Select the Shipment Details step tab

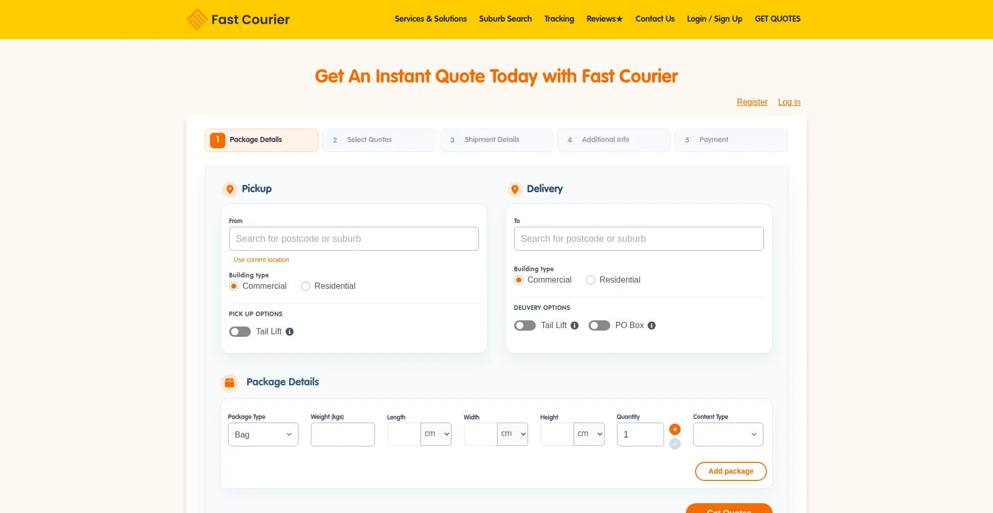pyautogui.click(x=496, y=140)
